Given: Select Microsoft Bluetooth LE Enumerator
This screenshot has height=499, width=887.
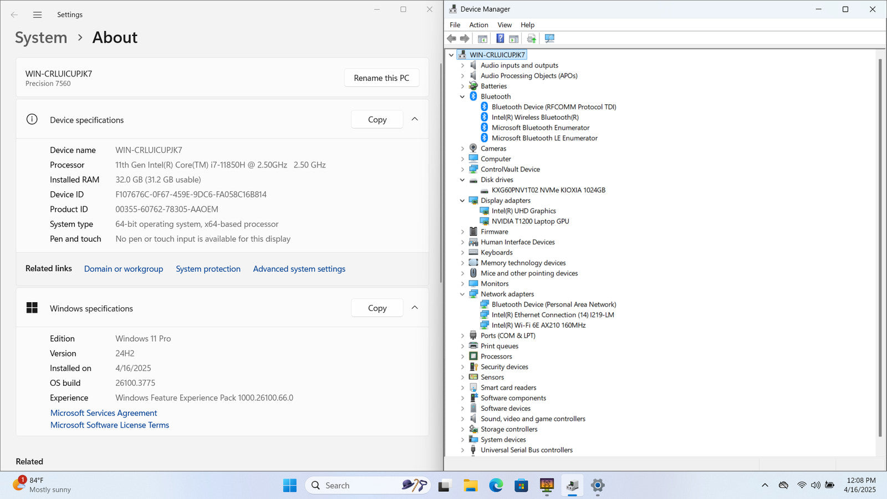Looking at the screenshot, I should pos(544,138).
